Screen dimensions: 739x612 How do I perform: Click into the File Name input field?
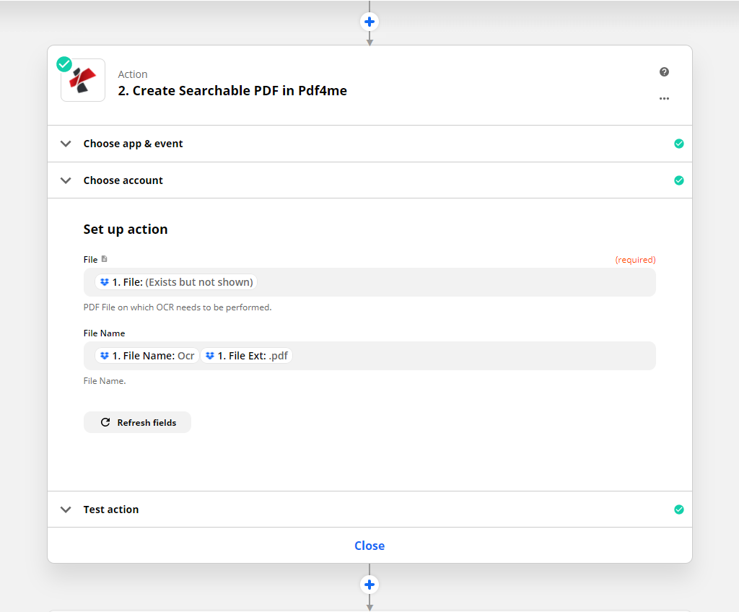[469, 356]
